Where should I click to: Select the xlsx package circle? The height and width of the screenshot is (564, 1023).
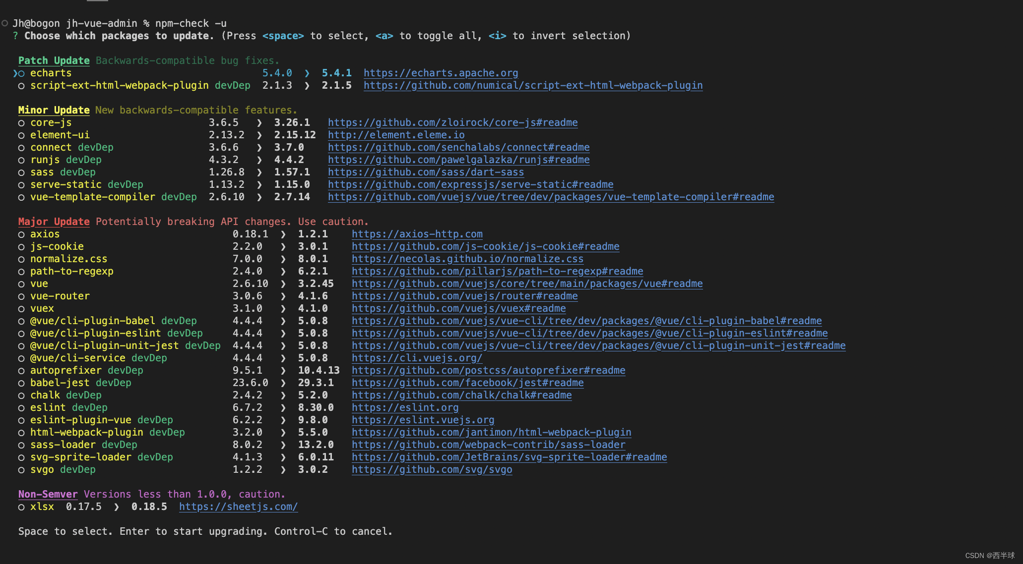coord(21,507)
